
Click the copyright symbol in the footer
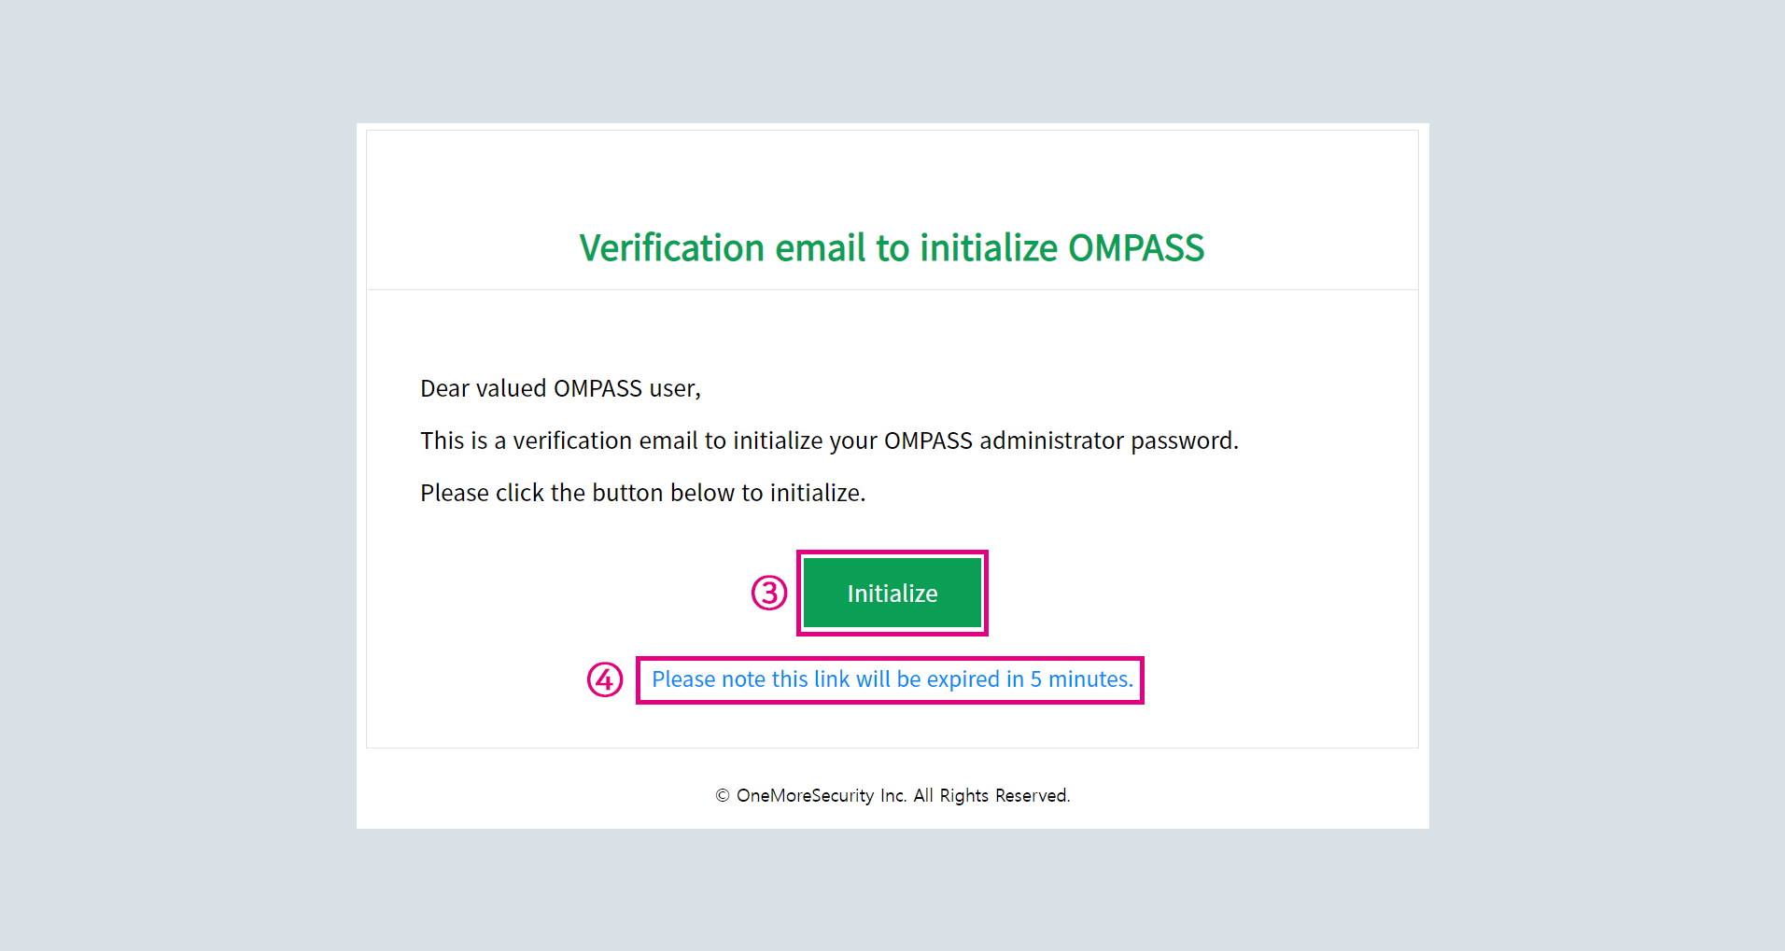click(x=722, y=796)
